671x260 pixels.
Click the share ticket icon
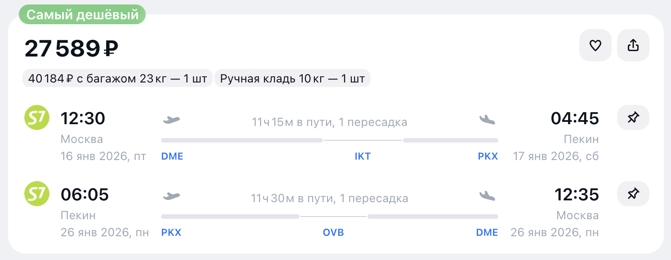tap(633, 45)
